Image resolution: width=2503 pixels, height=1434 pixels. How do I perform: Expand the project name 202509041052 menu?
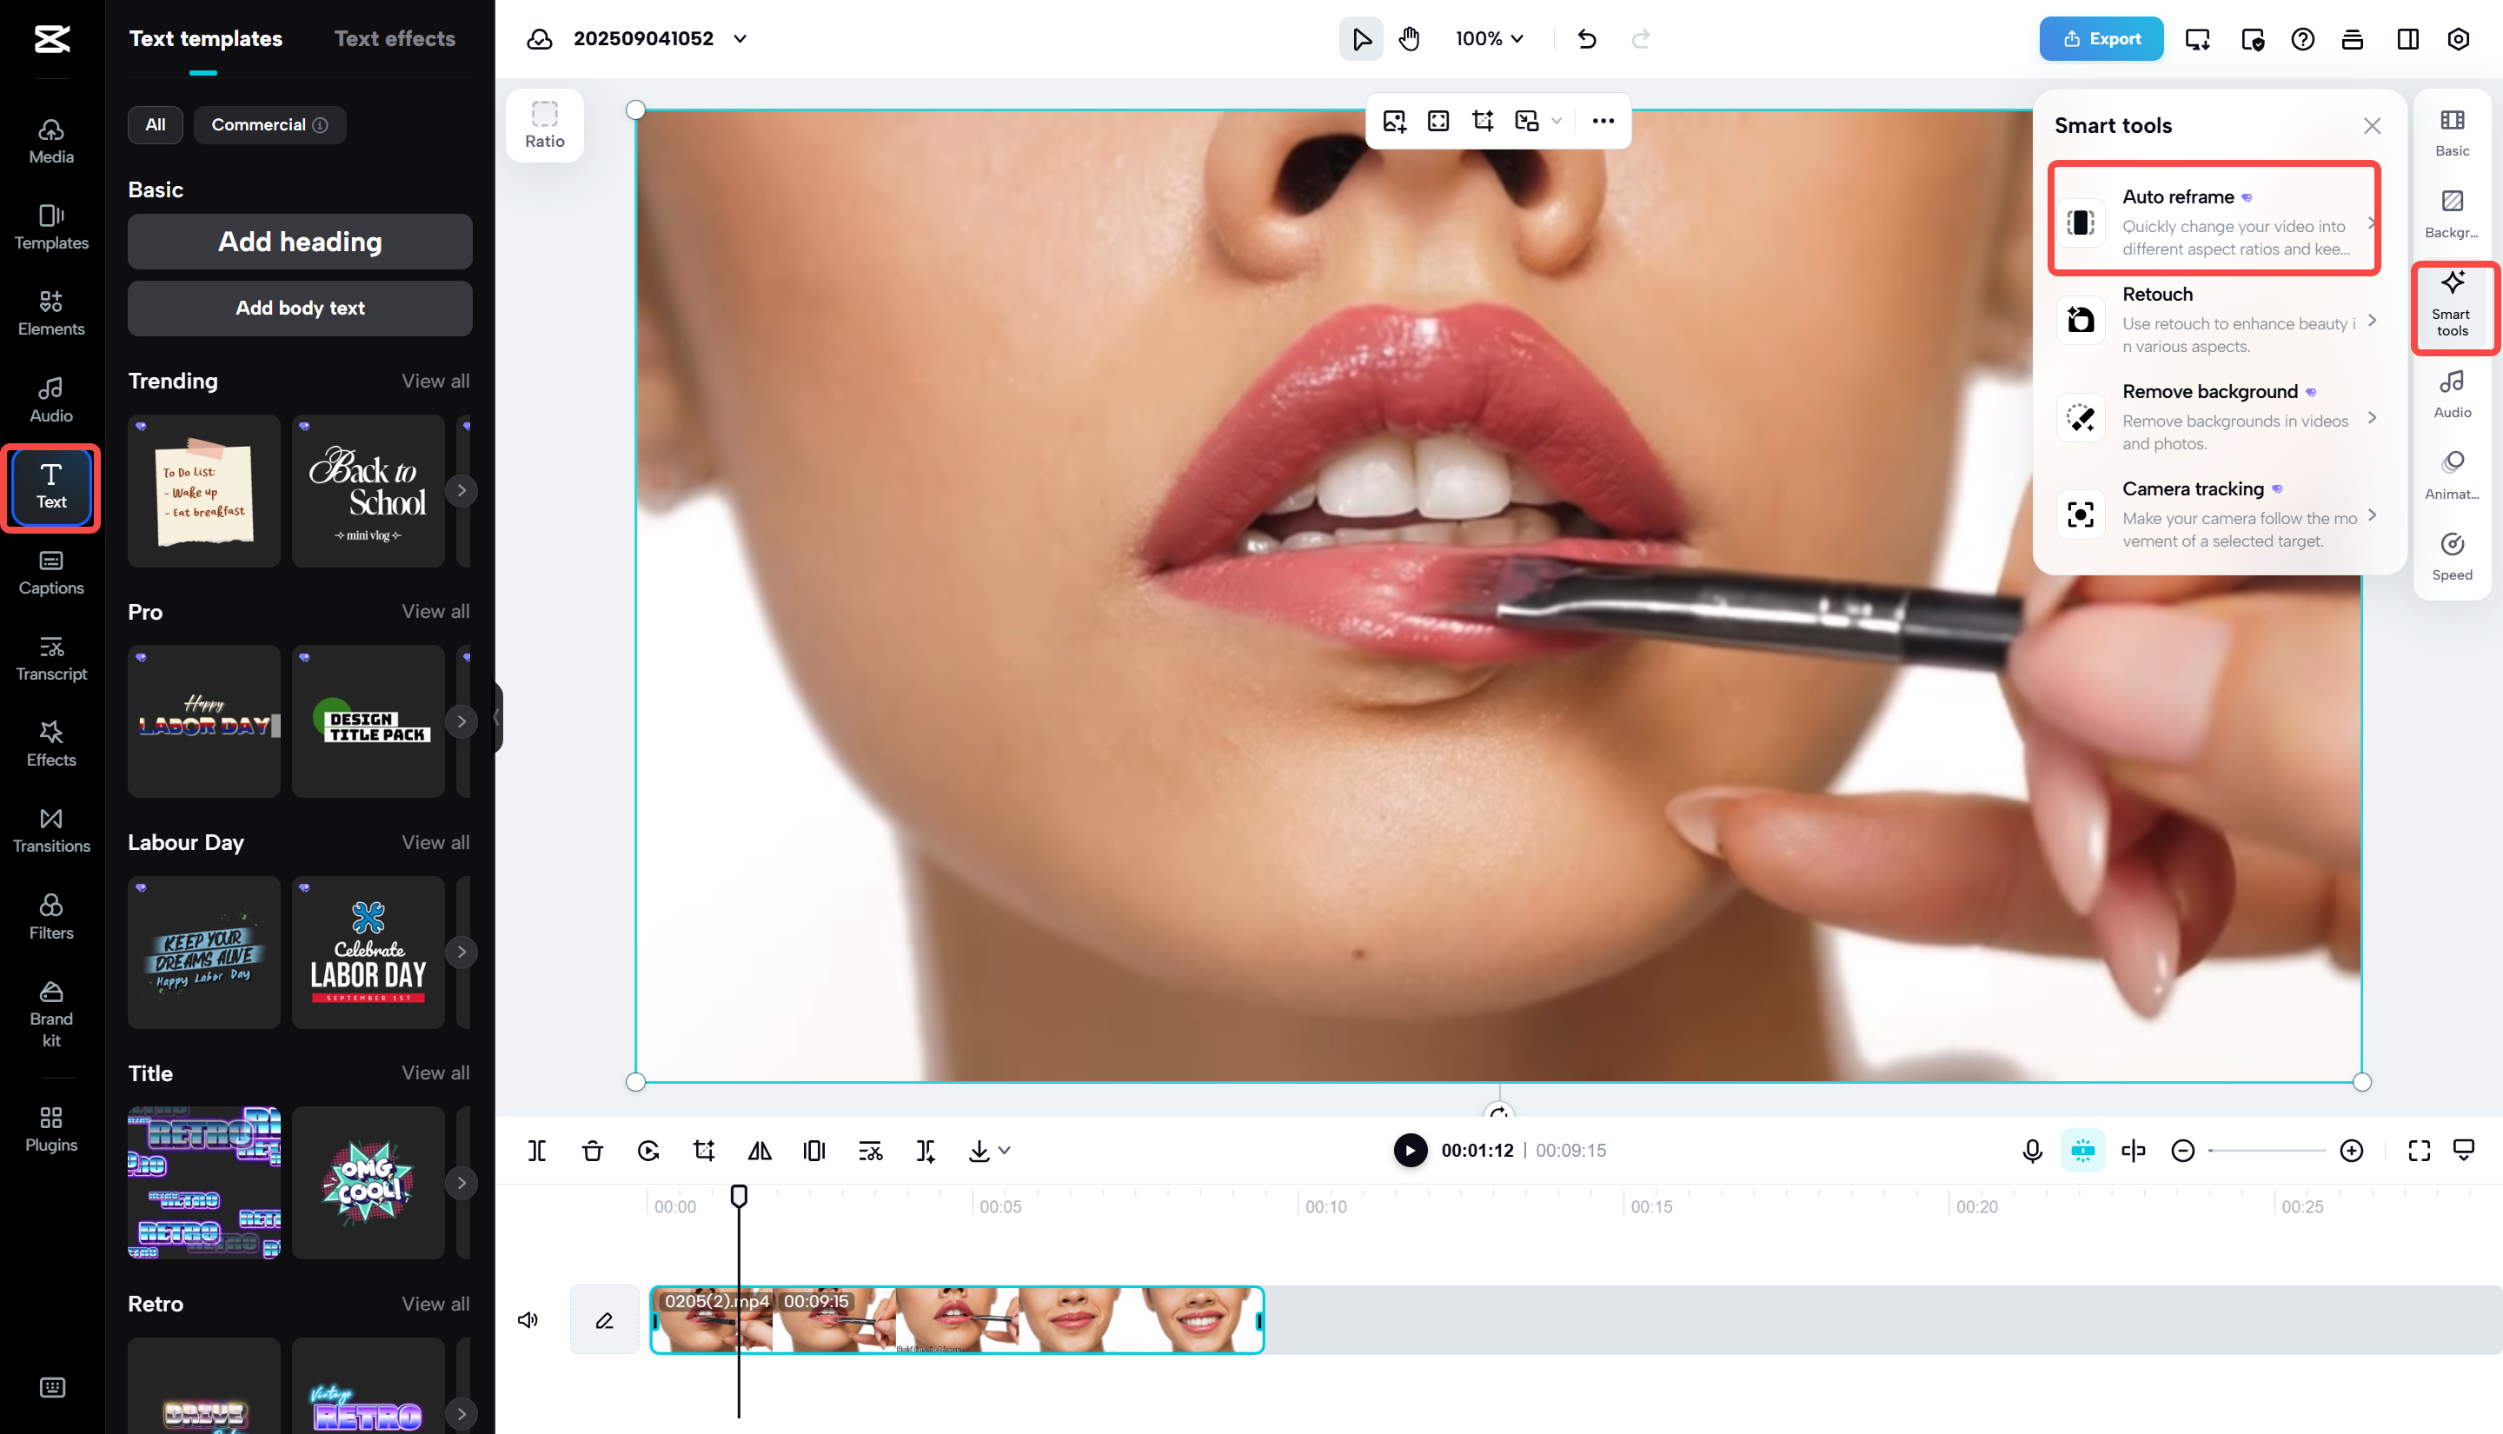740,38
